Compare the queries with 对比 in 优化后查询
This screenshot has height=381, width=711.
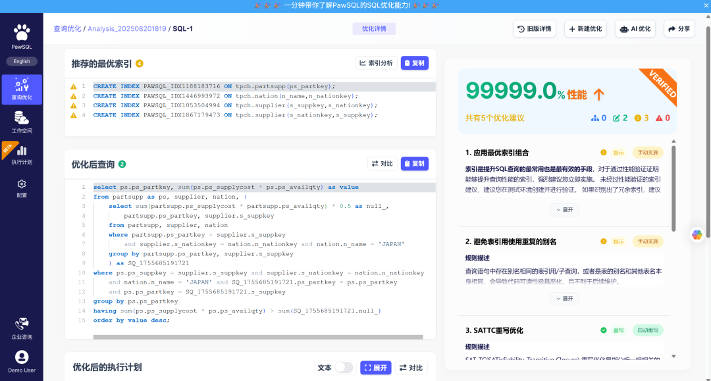382,164
